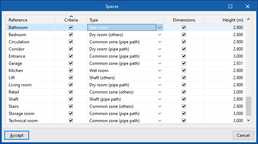This screenshot has height=144, width=258.
Task: Click scrollbar up arrow
Action: click(x=248, y=20)
